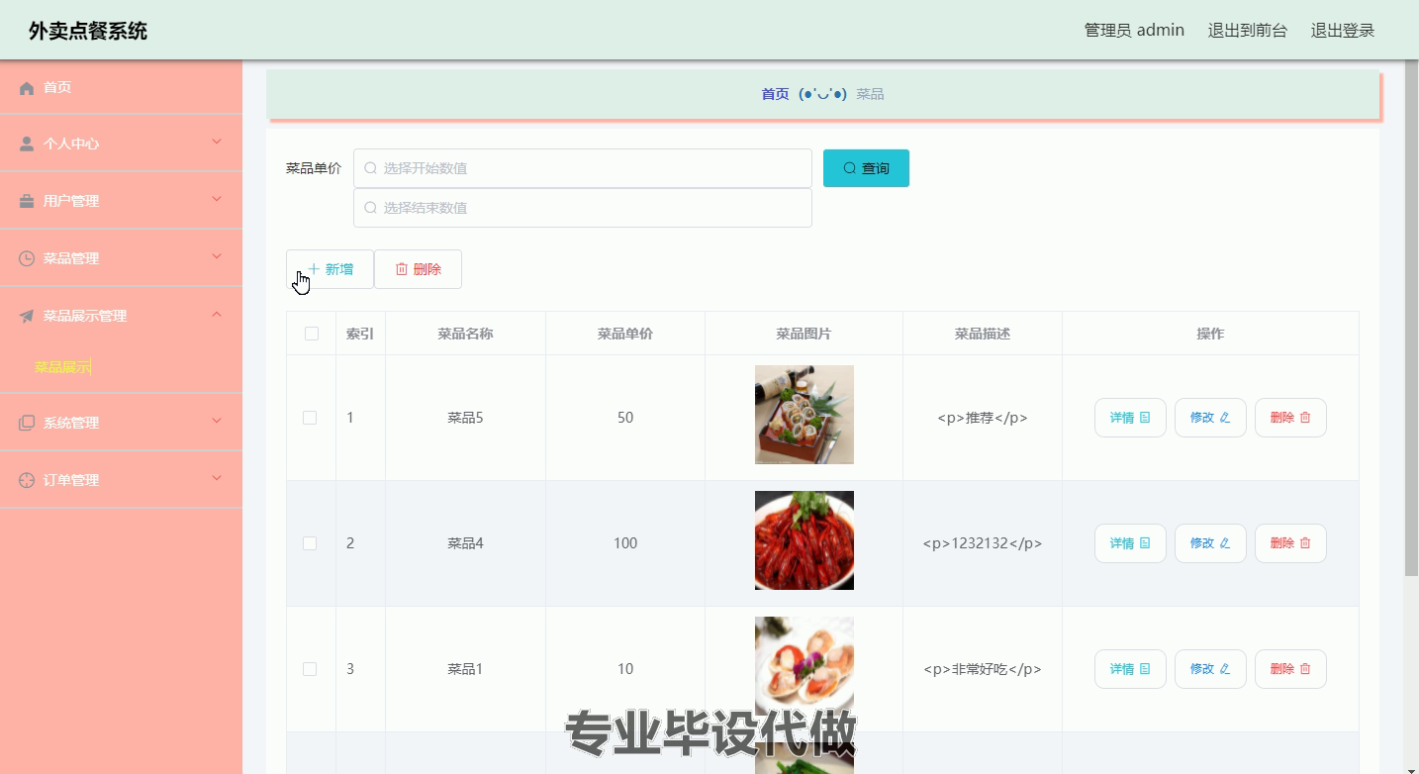This screenshot has height=774, width=1419.
Task: Click the 查询 search button
Action: click(x=866, y=168)
